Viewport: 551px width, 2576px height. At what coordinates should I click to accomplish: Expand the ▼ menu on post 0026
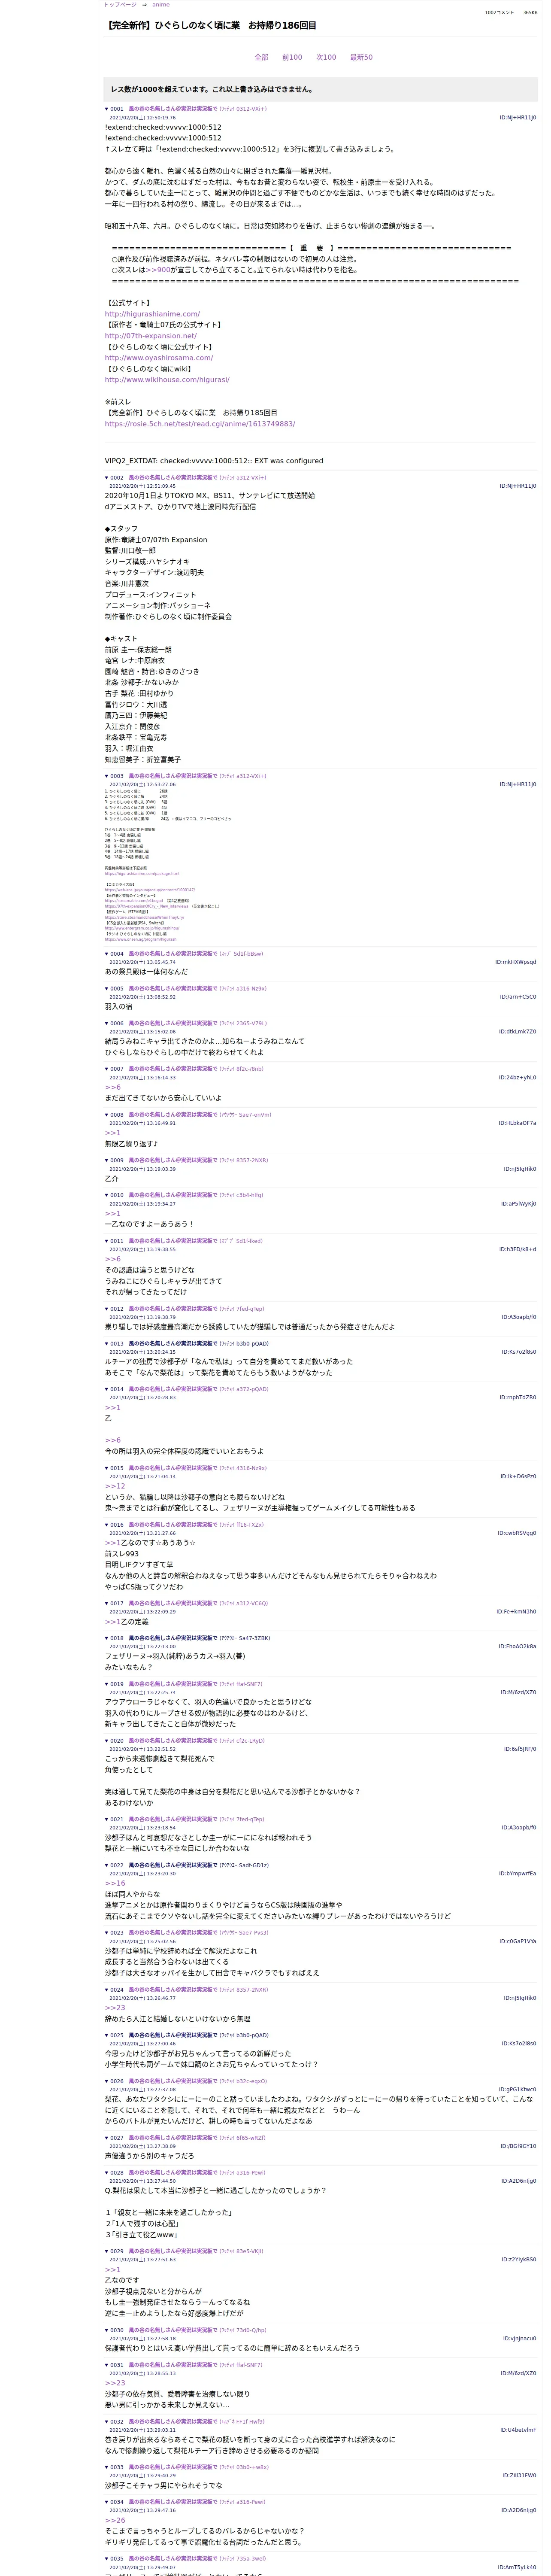107,2081
